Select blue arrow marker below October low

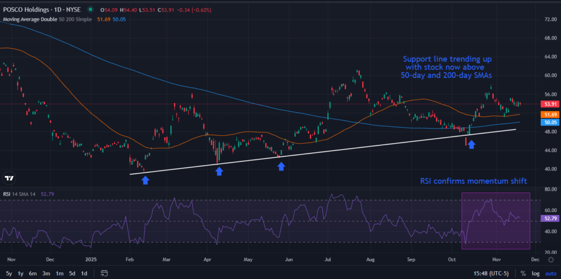point(471,144)
